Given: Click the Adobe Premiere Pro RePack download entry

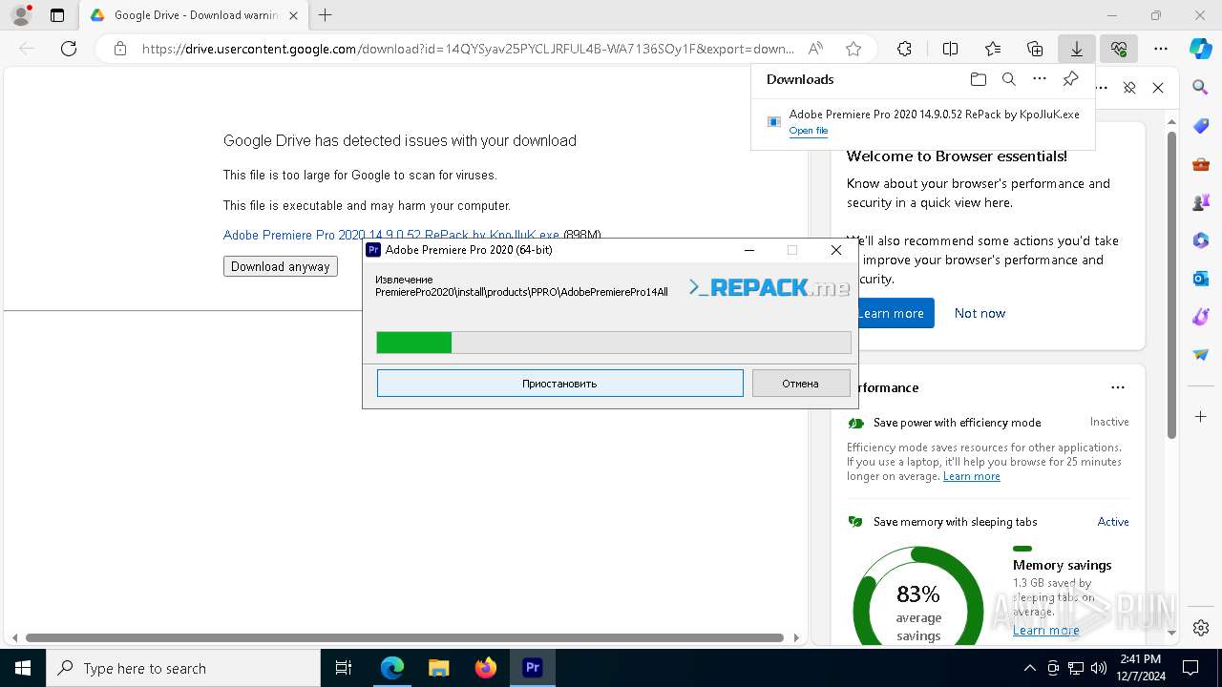Looking at the screenshot, I should click(x=922, y=121).
